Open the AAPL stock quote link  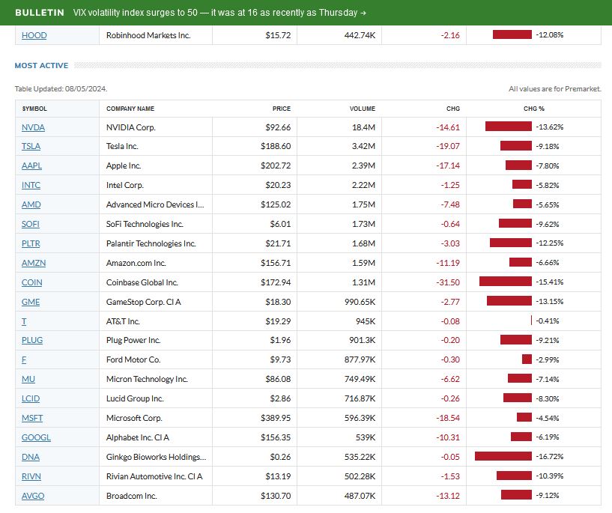click(32, 166)
